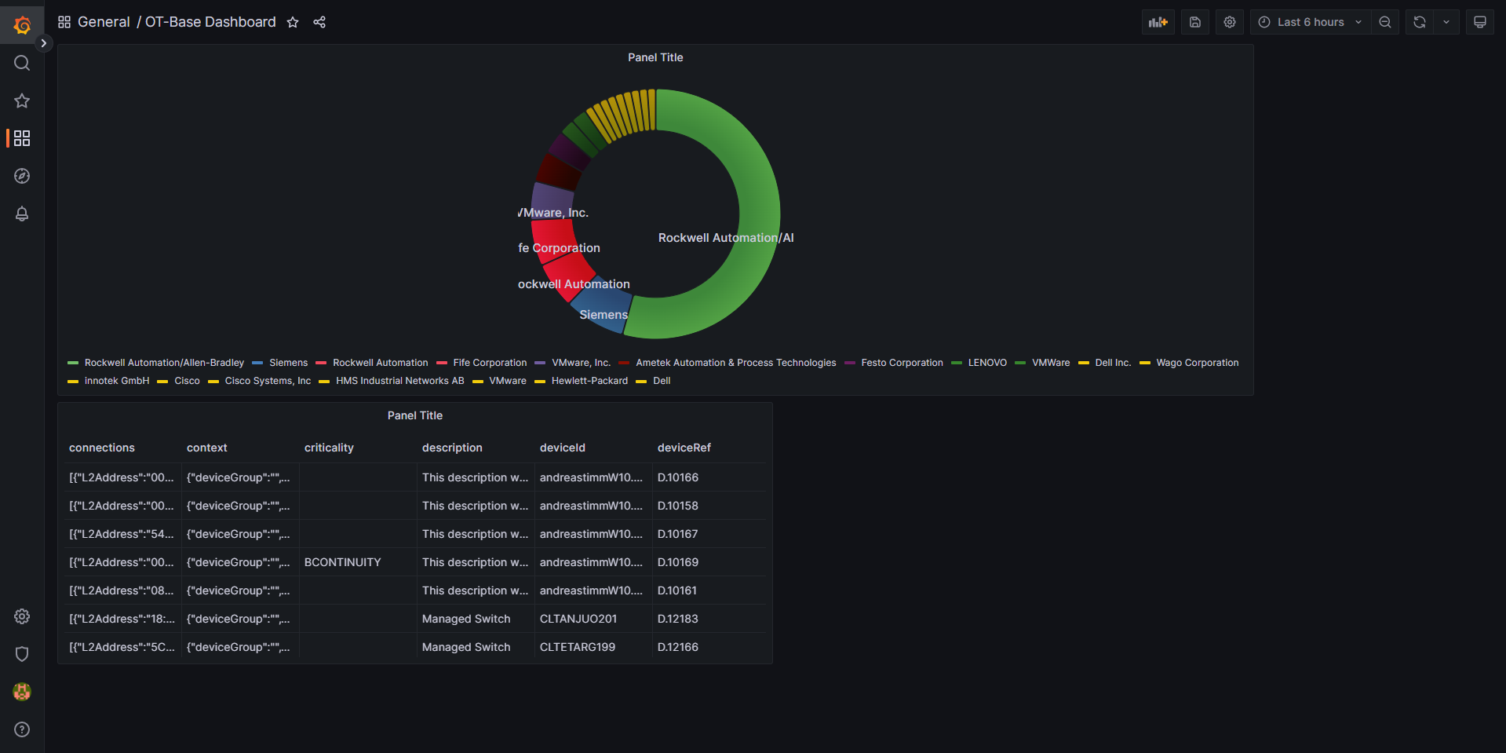The image size is (1506, 753).
Task: Click the blue Siemens pie slice
Action: click(x=602, y=304)
